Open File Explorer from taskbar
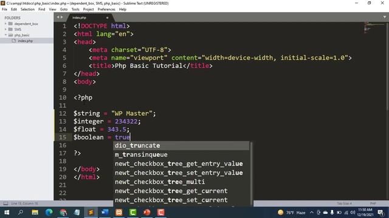 click(35, 213)
